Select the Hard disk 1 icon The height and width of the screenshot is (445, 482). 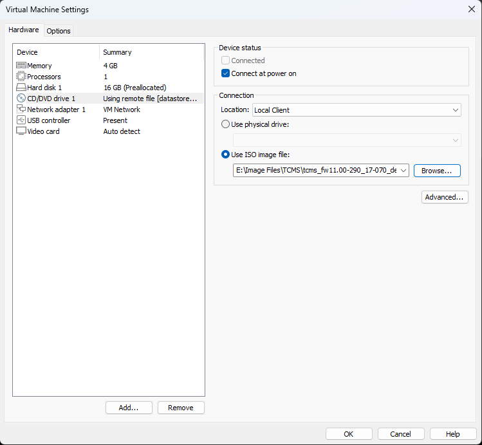(21, 88)
